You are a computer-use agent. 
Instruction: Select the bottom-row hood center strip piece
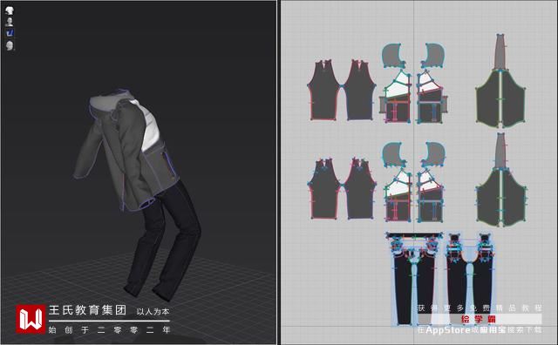click(500, 151)
